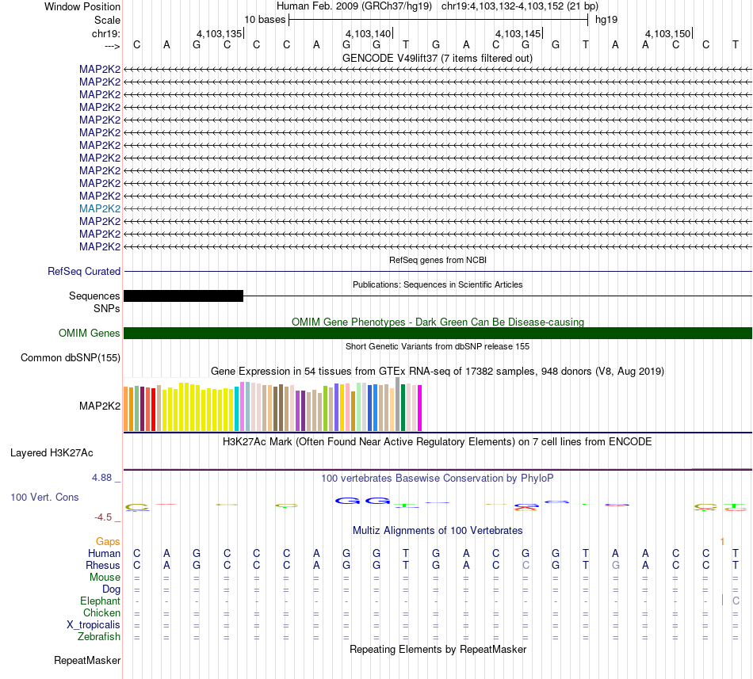The image size is (753, 679).
Task: Click the orange insertion bar in Elephant row
Action: (x=722, y=600)
